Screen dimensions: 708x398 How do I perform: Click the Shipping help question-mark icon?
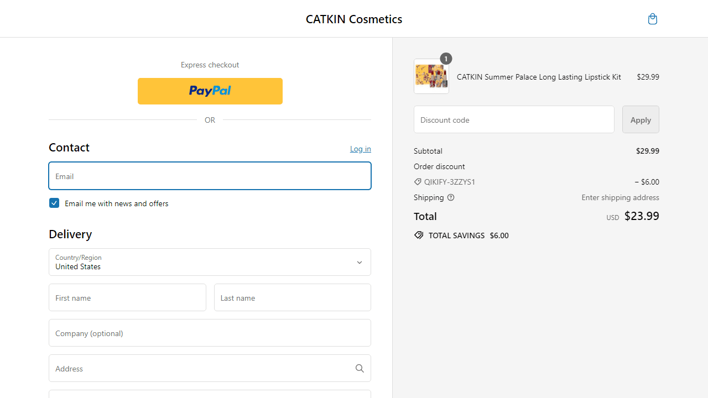[x=451, y=197]
